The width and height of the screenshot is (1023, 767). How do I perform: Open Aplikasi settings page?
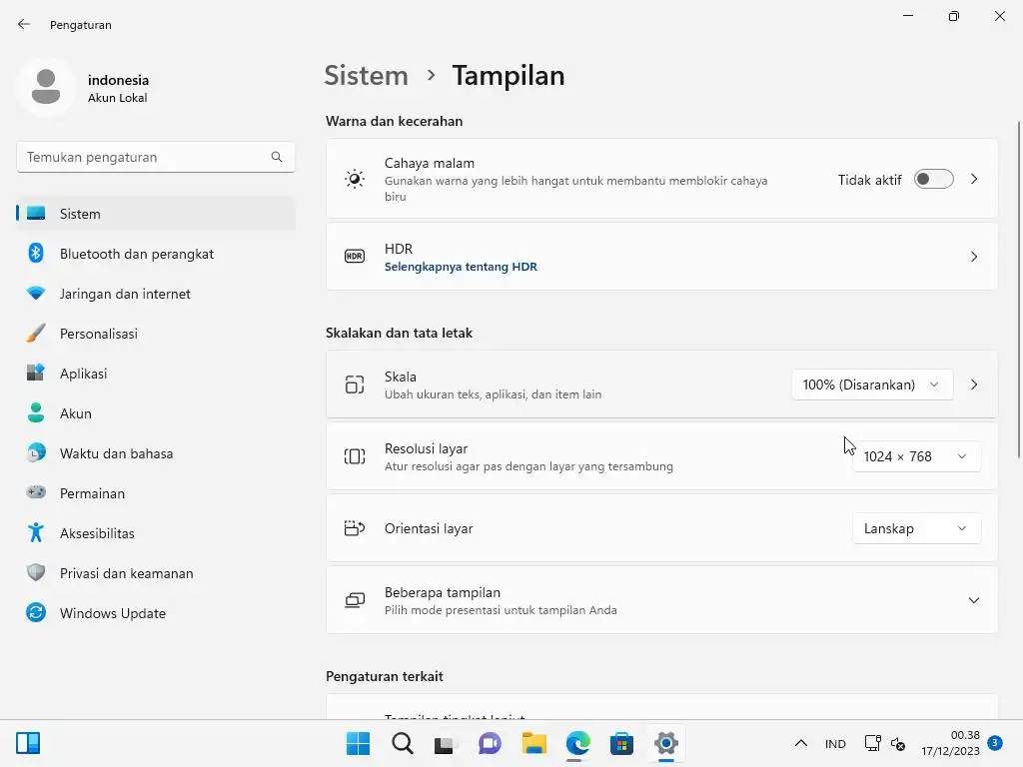[x=156, y=373]
